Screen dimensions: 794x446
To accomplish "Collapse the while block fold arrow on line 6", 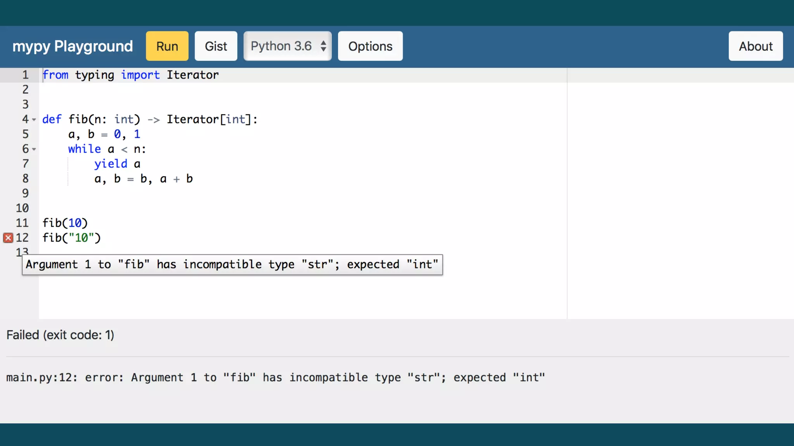I will 34,149.
